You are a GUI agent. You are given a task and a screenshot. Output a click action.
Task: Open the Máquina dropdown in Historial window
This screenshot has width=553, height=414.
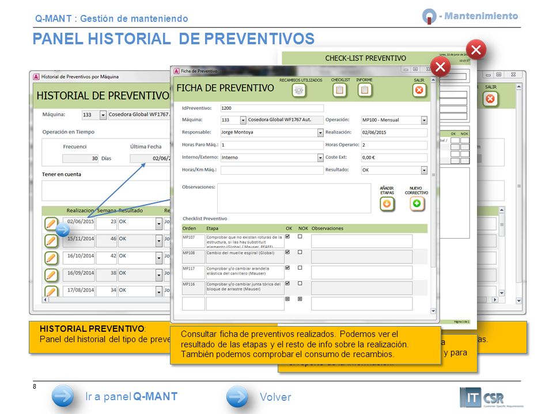pos(103,115)
